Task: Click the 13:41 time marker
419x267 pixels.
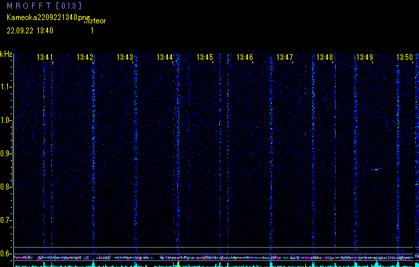Action: tap(45, 57)
